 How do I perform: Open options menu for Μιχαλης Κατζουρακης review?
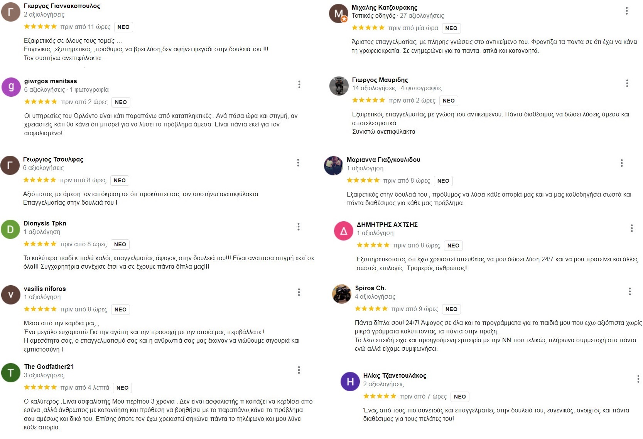[627, 11]
